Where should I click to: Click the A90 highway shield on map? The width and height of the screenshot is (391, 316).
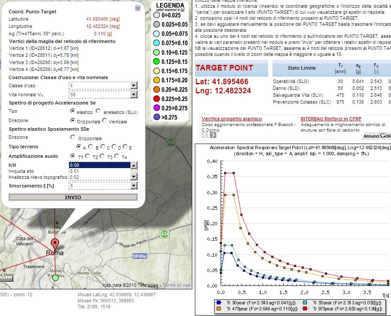point(171,142)
